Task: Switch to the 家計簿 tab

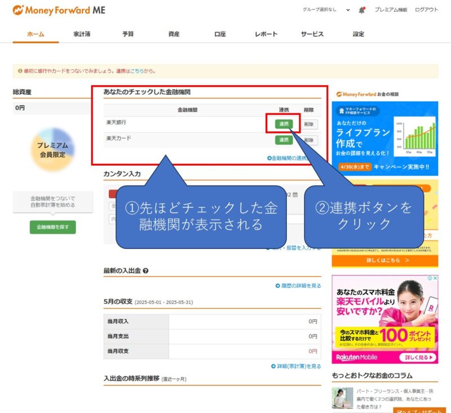Action: tap(82, 34)
